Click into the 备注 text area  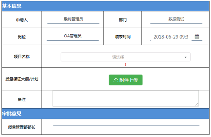(x=125, y=98)
